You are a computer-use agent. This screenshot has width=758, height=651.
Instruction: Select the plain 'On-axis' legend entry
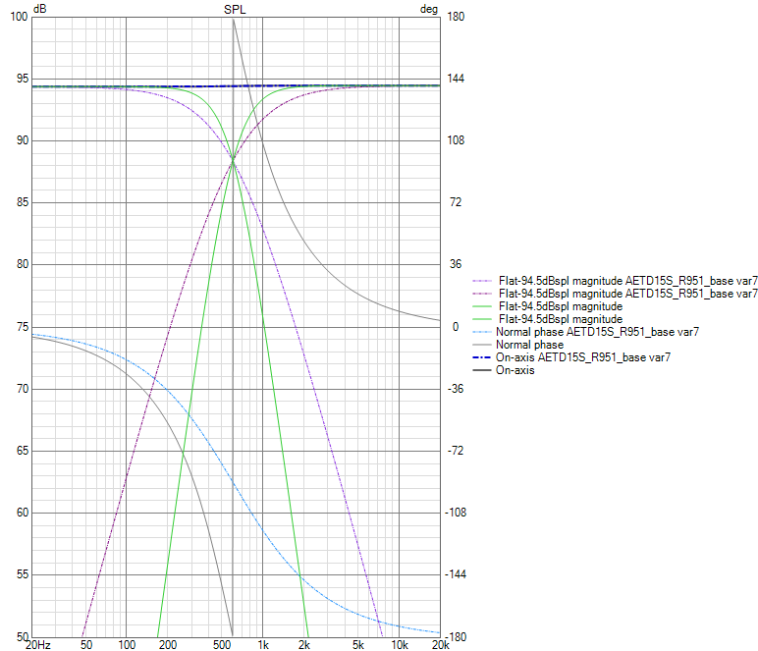(x=514, y=370)
